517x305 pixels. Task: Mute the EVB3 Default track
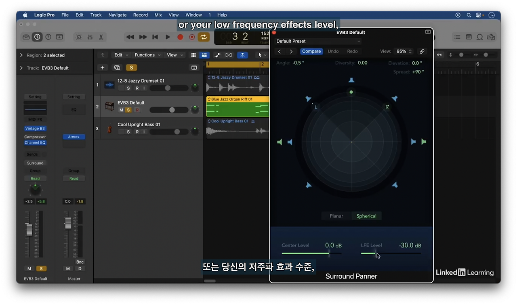pos(121,110)
